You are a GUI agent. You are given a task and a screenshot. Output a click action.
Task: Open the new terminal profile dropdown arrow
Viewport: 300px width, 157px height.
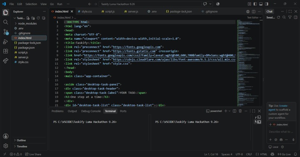pyautogui.click(x=230, y=111)
